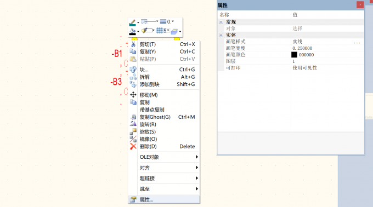Open the 跳至 jump-to submenu
This screenshot has height=207, width=373.
click(164, 189)
